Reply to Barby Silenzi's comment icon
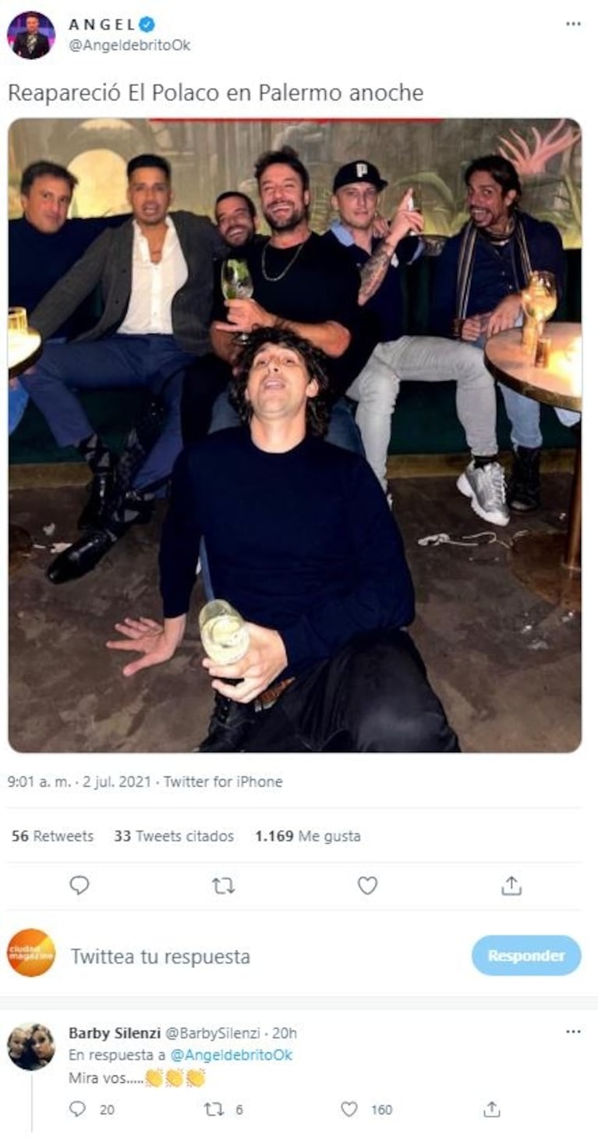This screenshot has height=1139, width=598. (x=78, y=1109)
